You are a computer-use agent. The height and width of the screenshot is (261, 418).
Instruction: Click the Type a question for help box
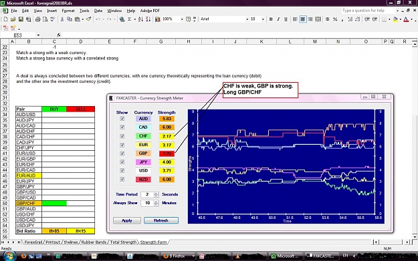point(371,11)
